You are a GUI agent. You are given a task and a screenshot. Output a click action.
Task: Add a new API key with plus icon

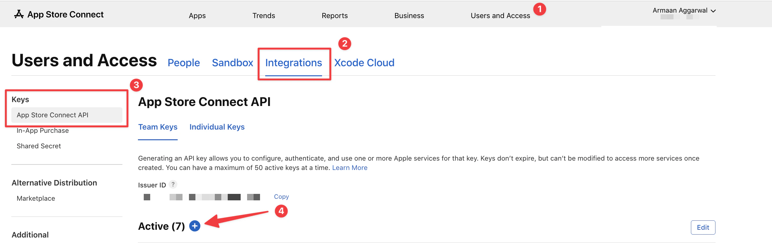(x=195, y=226)
